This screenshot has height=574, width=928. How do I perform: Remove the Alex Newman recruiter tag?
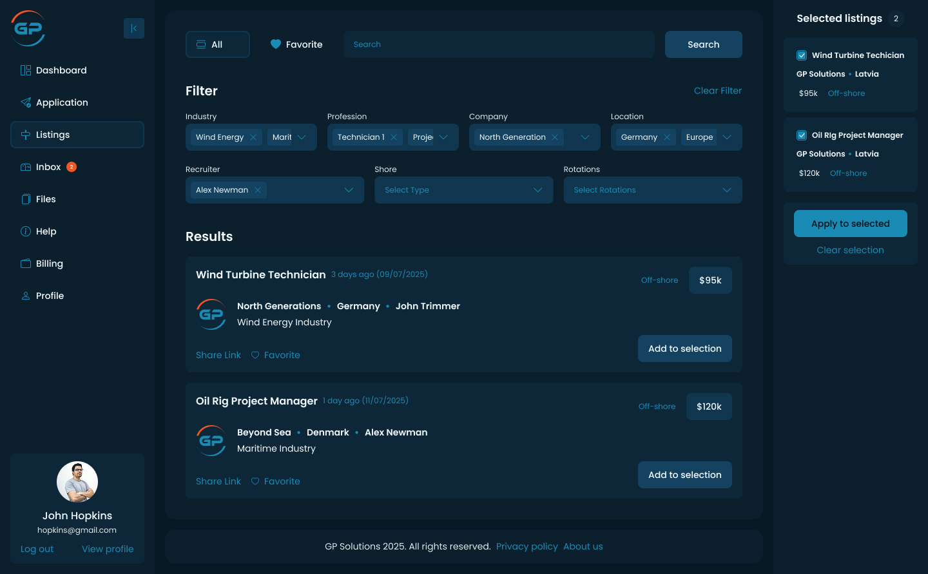pyautogui.click(x=258, y=190)
